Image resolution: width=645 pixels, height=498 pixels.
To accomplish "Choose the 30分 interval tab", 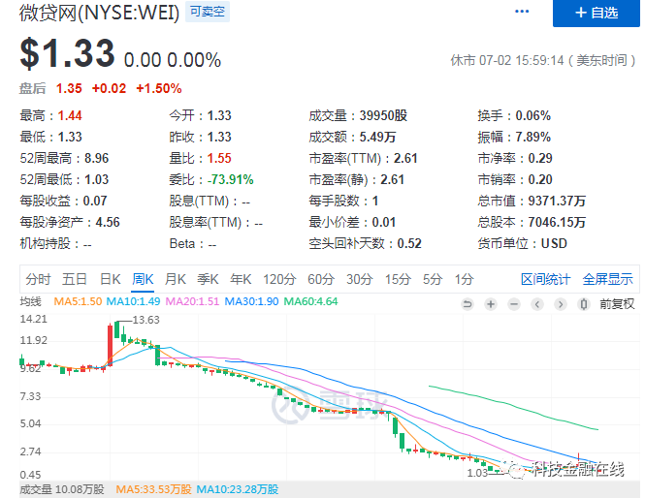I will coord(360,279).
